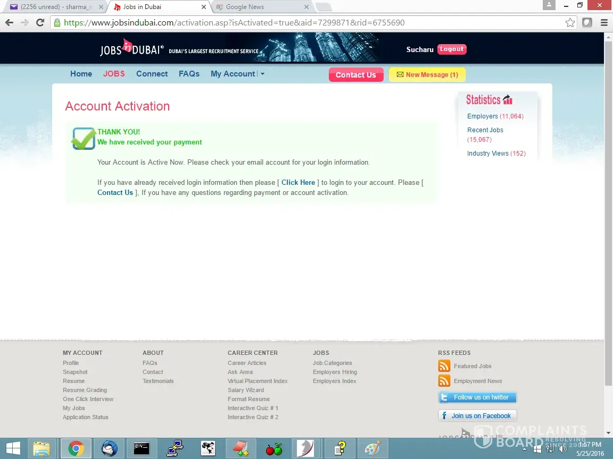The height and width of the screenshot is (459, 613).
Task: Open the Chrome hamburger menu
Action: point(604,23)
